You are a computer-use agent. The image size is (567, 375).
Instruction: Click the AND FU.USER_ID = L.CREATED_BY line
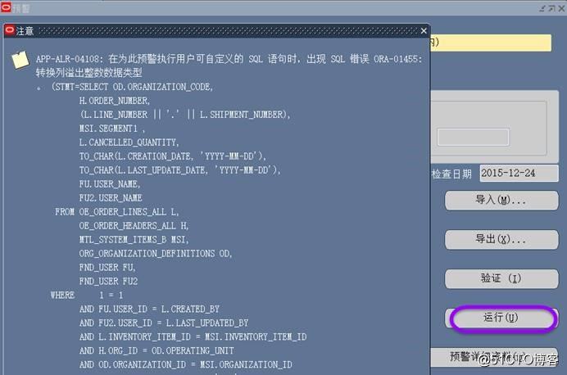point(149,309)
